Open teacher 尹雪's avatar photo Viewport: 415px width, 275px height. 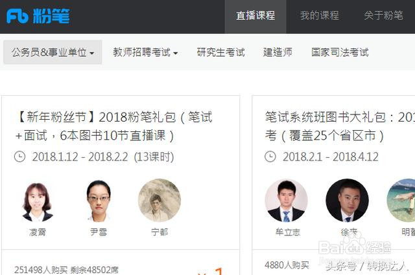coord(99,201)
